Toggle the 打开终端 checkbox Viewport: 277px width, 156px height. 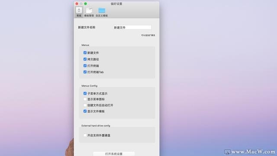pos(85,65)
